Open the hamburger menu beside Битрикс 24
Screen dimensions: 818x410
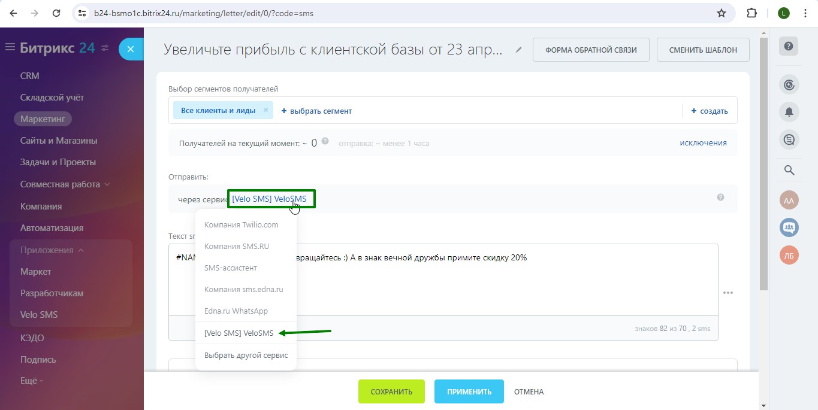tap(10, 47)
